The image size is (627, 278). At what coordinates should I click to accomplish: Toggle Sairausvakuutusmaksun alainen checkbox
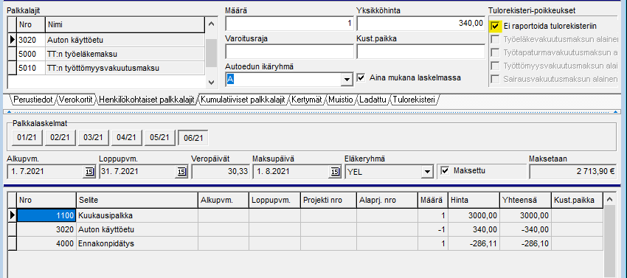coord(496,79)
